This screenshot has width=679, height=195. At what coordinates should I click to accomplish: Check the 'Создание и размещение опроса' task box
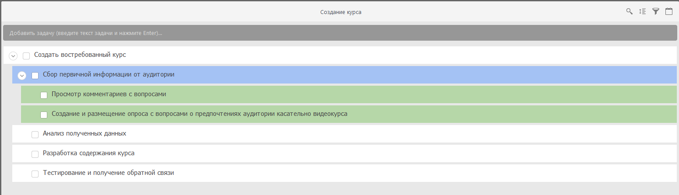tap(44, 115)
